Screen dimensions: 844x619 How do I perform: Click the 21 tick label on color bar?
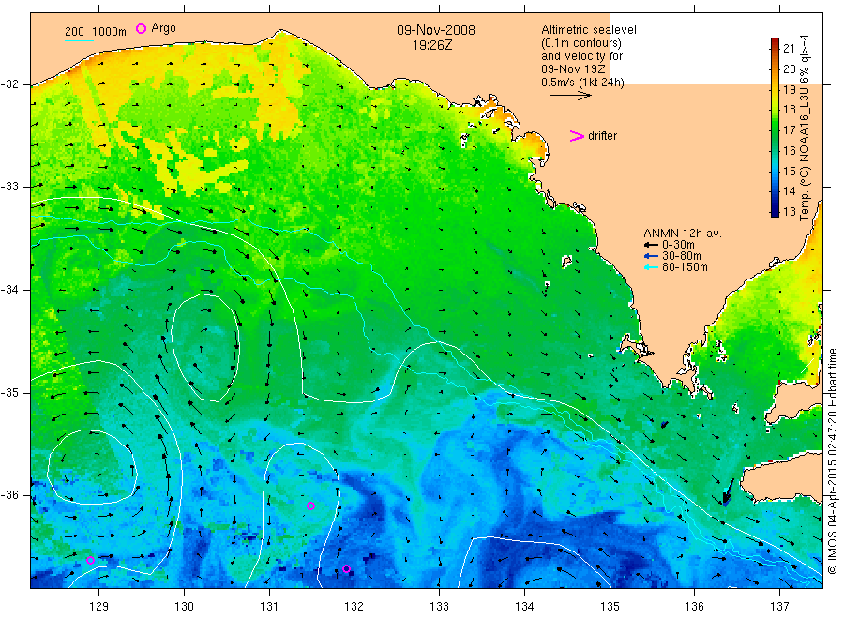tap(789, 49)
